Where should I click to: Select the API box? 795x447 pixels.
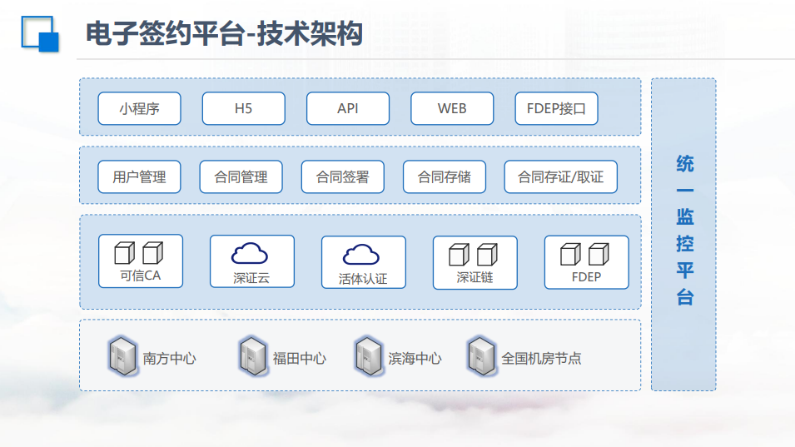point(348,108)
